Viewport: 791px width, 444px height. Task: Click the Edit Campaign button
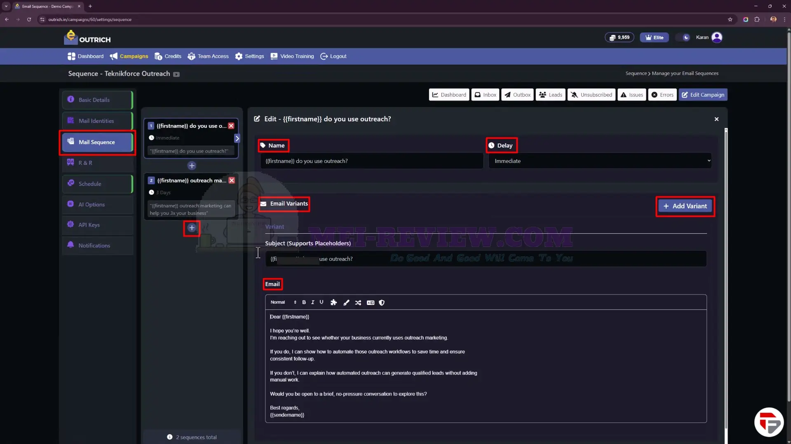pos(703,95)
